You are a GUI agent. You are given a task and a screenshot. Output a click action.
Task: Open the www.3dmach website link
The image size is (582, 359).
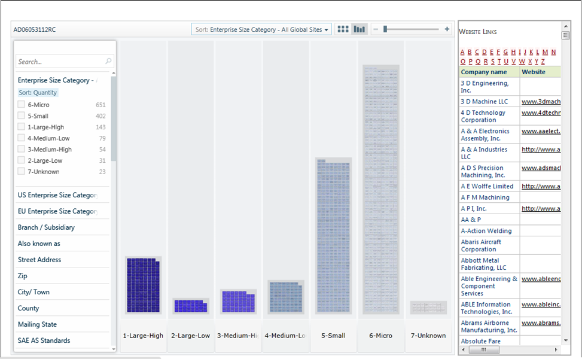pyautogui.click(x=541, y=102)
